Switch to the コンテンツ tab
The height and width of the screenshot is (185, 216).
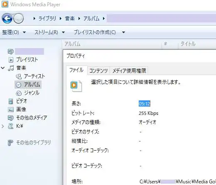98,71
